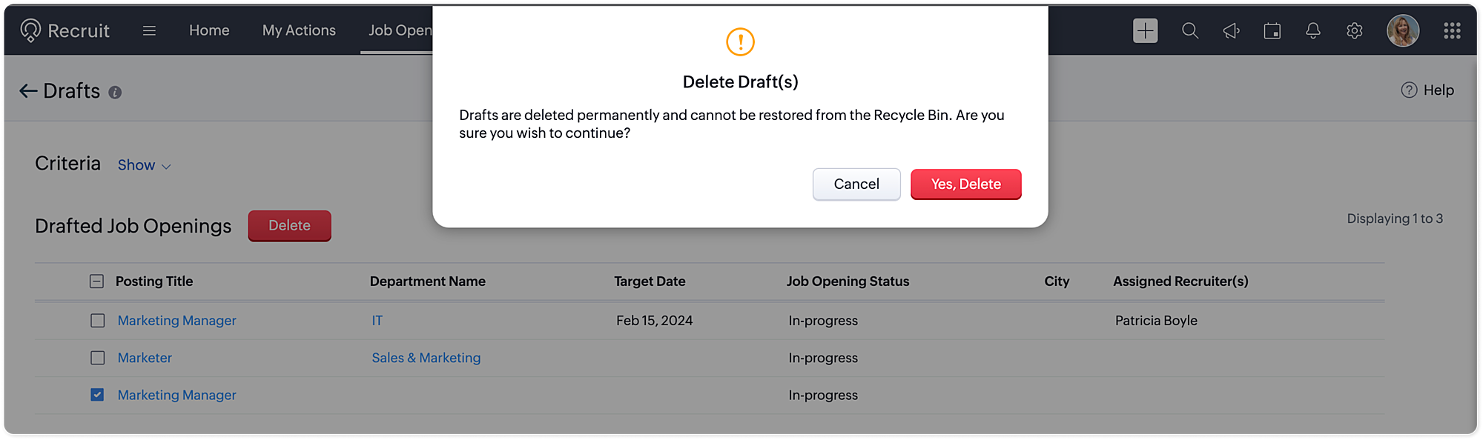Uncheck the selected Marketing Manager draft checkbox

click(98, 395)
